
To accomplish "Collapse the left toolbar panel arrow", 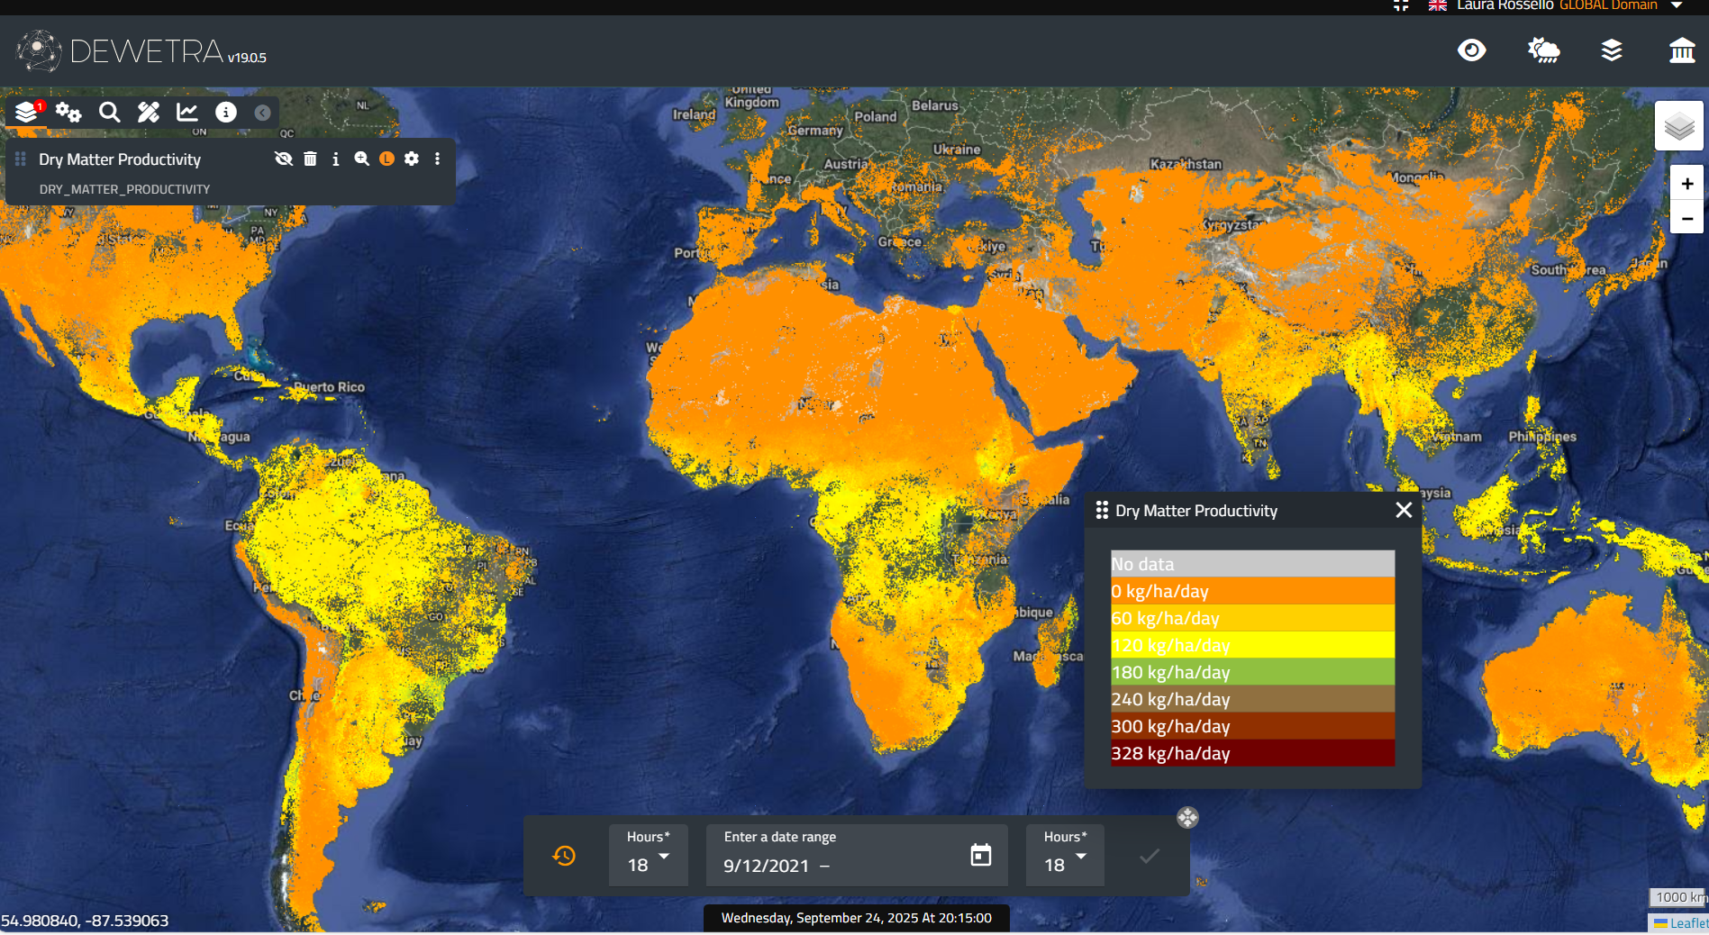I will tap(262, 113).
